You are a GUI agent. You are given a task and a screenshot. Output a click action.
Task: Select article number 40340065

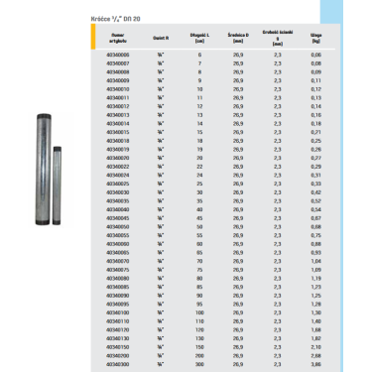pyautogui.click(x=118, y=253)
